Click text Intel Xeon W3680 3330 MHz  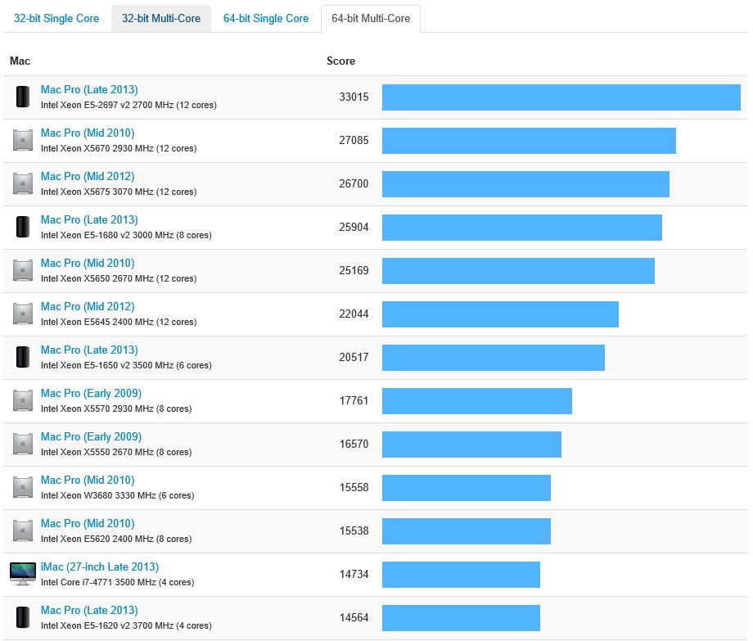[x=98, y=495]
